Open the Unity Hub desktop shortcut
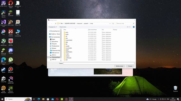 (3, 79)
